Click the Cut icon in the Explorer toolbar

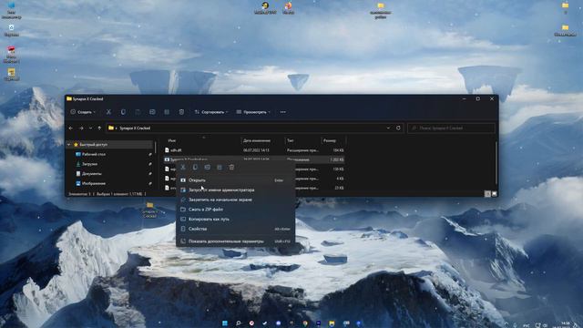pyautogui.click(x=108, y=112)
